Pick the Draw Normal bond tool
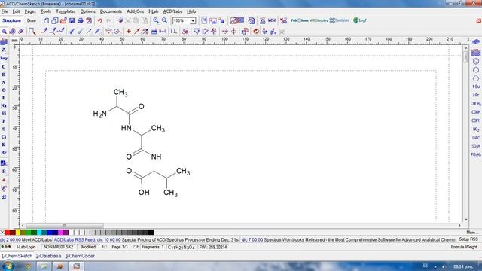This screenshot has width=482, height=271. pyautogui.click(x=44, y=31)
